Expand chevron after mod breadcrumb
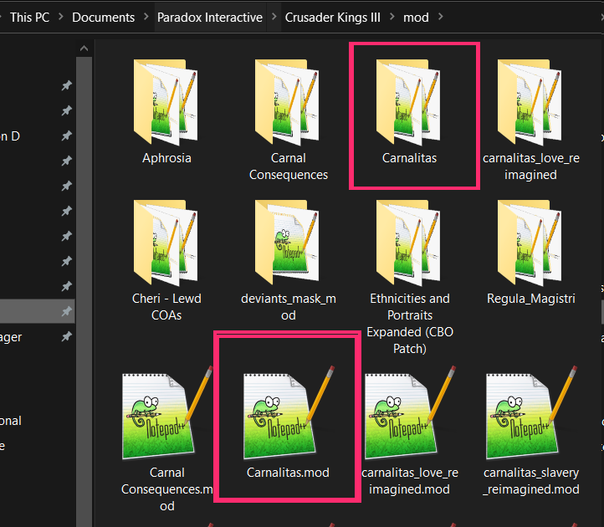The image size is (604, 527). (x=440, y=17)
